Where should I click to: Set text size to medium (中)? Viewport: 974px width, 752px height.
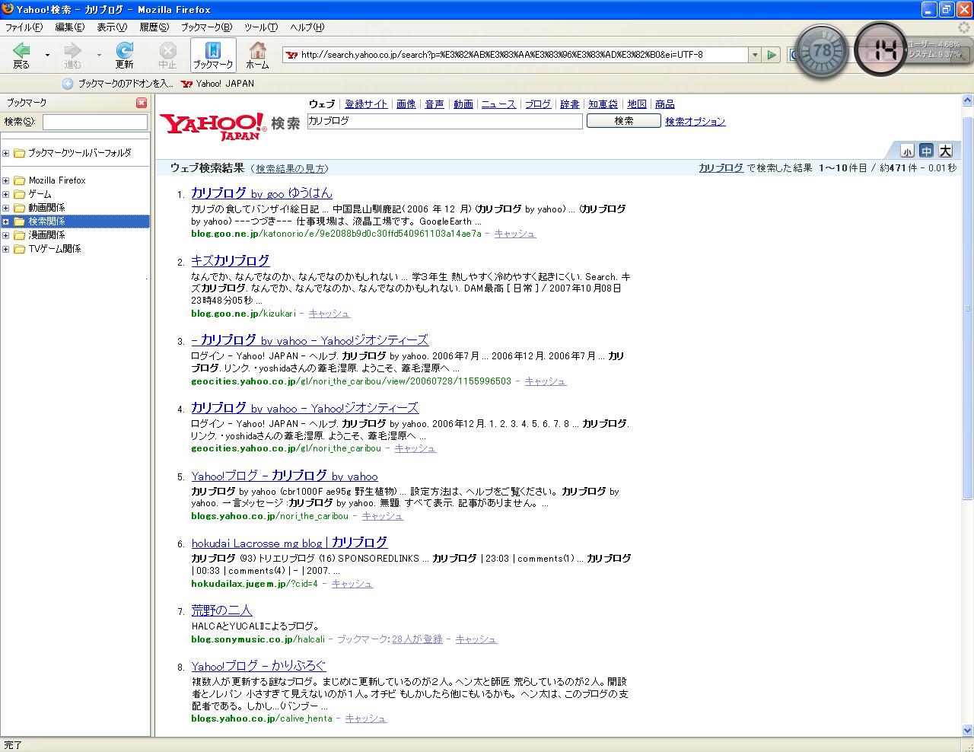tap(926, 151)
